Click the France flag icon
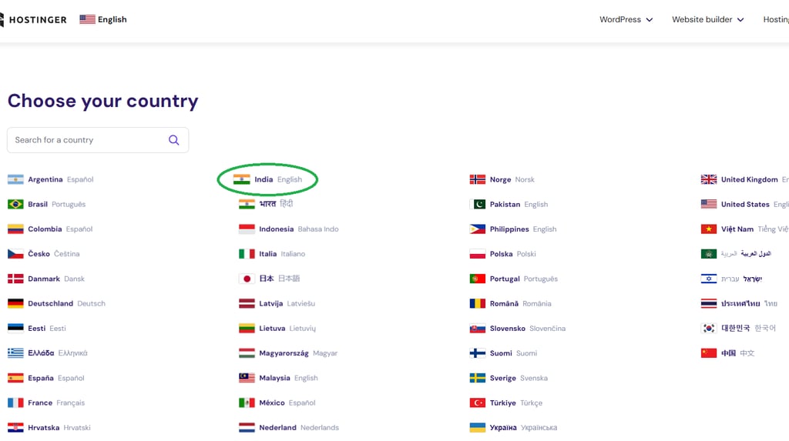The height and width of the screenshot is (441, 789). coord(15,403)
